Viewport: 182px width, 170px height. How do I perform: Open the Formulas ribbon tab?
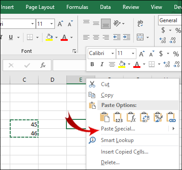[77, 7]
